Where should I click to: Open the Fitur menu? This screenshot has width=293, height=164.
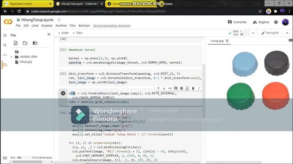click(73, 26)
